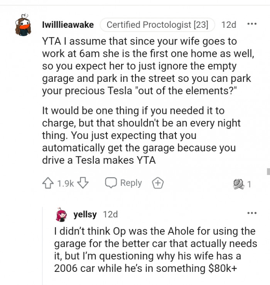Click the scrollbar thumb on the right edge

click(268, 171)
